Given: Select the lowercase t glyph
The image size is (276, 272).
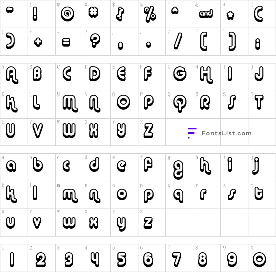Looking at the screenshot, I should coord(259,194).
